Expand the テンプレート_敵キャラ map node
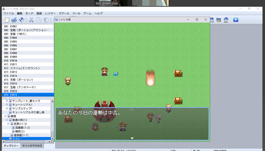Viewport: 265px width, 151px height. pos(7,101)
